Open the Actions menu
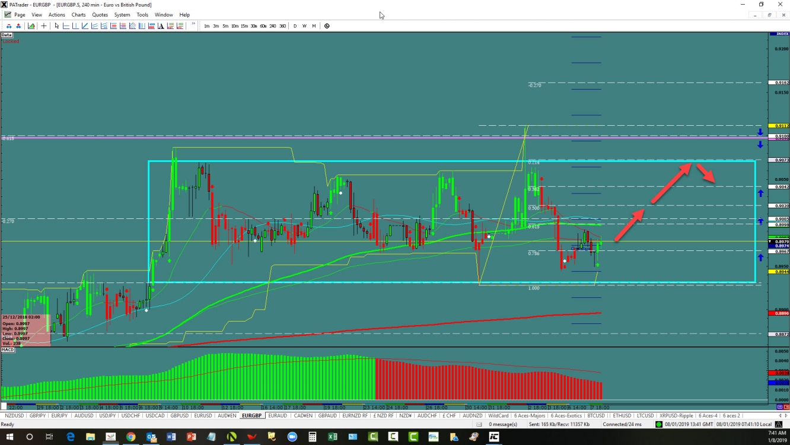Screen dimensions: 790x445 coord(57,15)
